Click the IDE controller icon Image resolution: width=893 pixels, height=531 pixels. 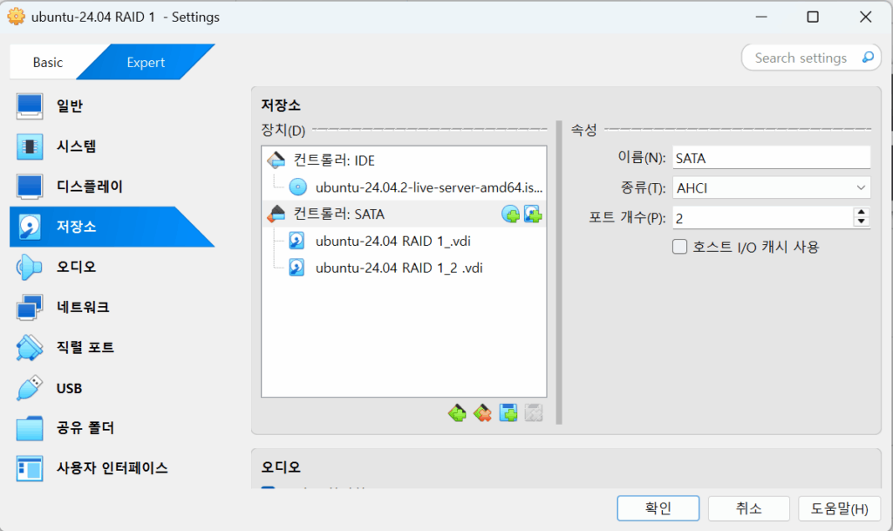276,160
